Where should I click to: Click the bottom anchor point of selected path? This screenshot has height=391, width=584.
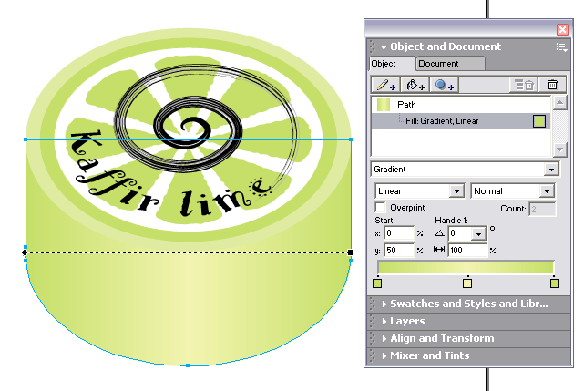pos(188,365)
